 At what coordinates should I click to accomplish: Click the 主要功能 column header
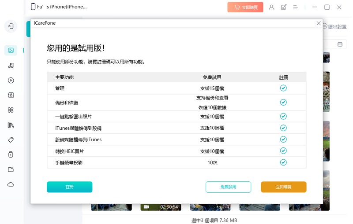pyautogui.click(x=64, y=77)
